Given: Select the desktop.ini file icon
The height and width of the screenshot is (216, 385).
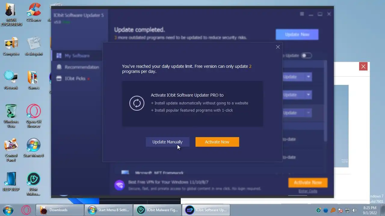Looking at the screenshot, I should coord(34,46).
